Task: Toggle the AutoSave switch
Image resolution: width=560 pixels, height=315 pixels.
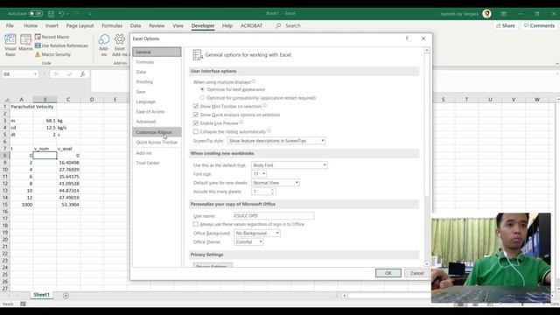Action: (36, 14)
